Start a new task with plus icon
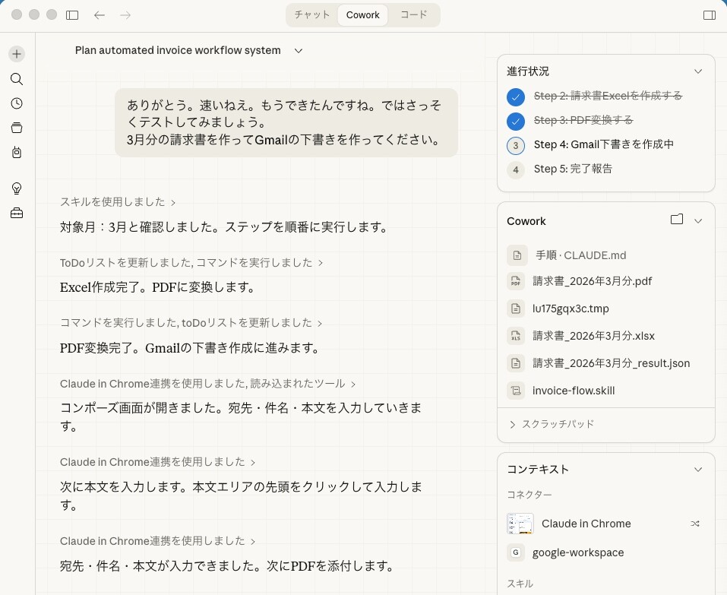The height and width of the screenshot is (595, 727). click(17, 54)
